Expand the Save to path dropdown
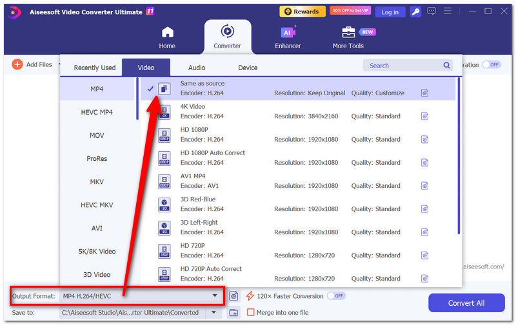 (x=214, y=313)
